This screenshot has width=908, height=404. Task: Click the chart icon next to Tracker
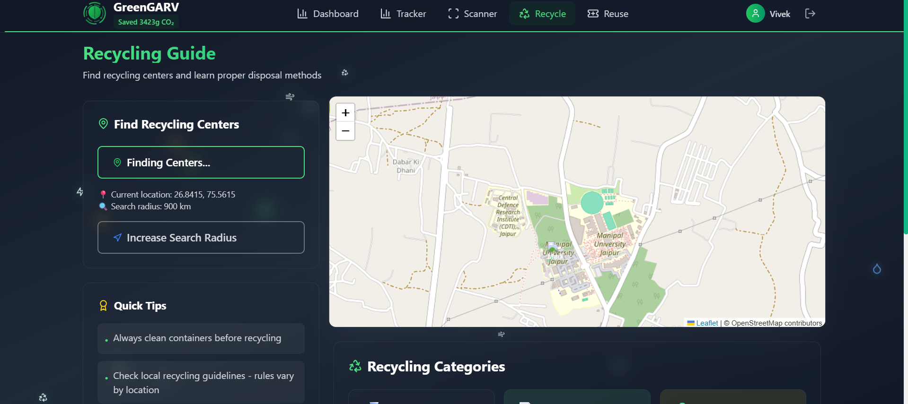[386, 14]
